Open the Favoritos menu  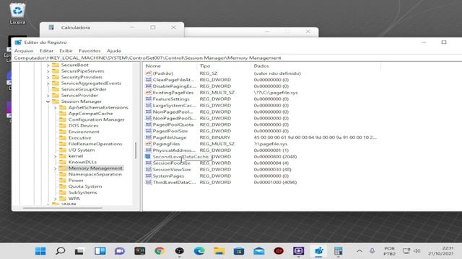point(90,51)
